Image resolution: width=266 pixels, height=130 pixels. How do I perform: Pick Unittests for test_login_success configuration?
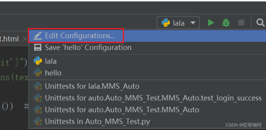coord(153,98)
